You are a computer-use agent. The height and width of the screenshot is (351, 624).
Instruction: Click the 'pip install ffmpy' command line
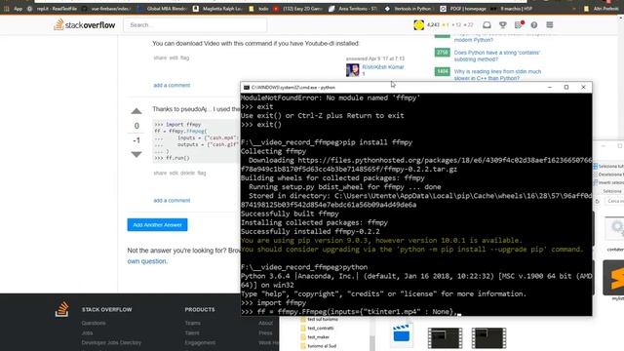[x=327, y=142]
